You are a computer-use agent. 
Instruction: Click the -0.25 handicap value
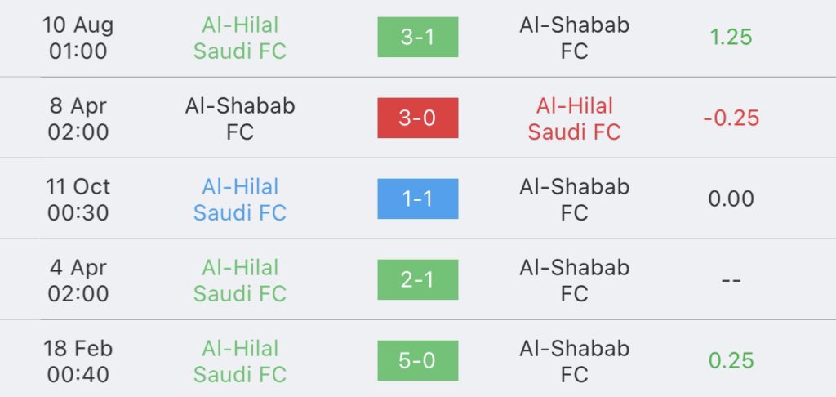point(731,118)
